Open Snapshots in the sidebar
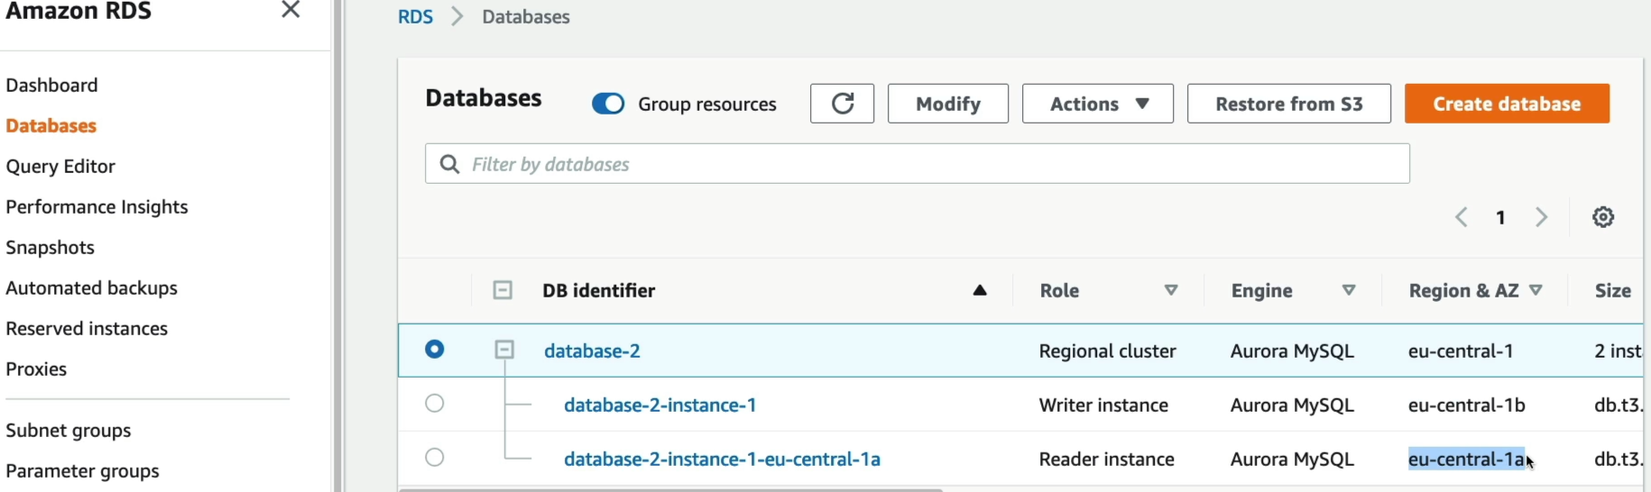Screen dimensions: 1651x492 coord(50,247)
